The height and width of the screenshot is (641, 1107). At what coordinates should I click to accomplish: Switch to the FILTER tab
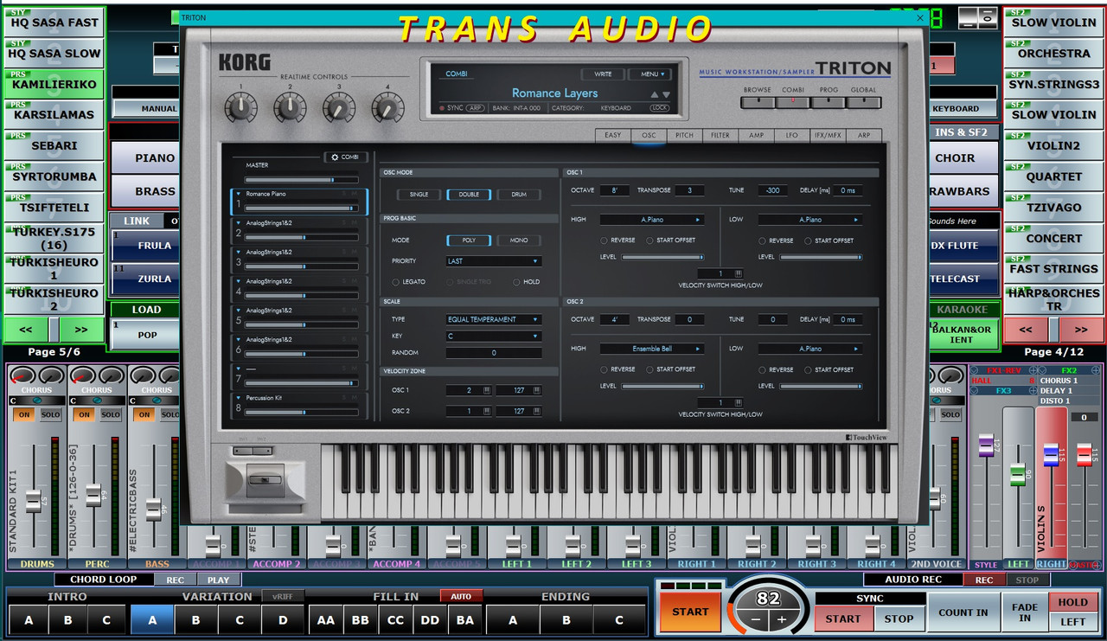click(720, 135)
